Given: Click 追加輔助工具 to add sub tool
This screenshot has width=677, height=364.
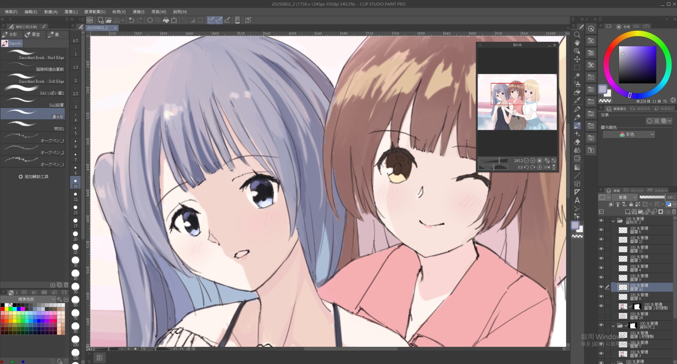Looking at the screenshot, I should pos(34,177).
